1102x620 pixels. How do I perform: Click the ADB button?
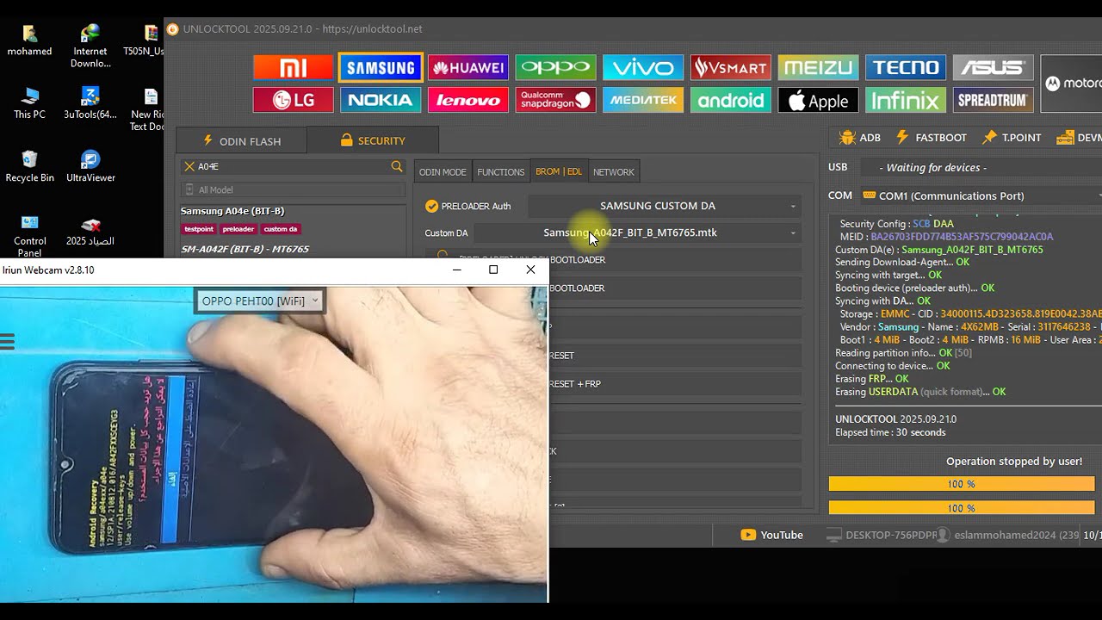tap(860, 137)
